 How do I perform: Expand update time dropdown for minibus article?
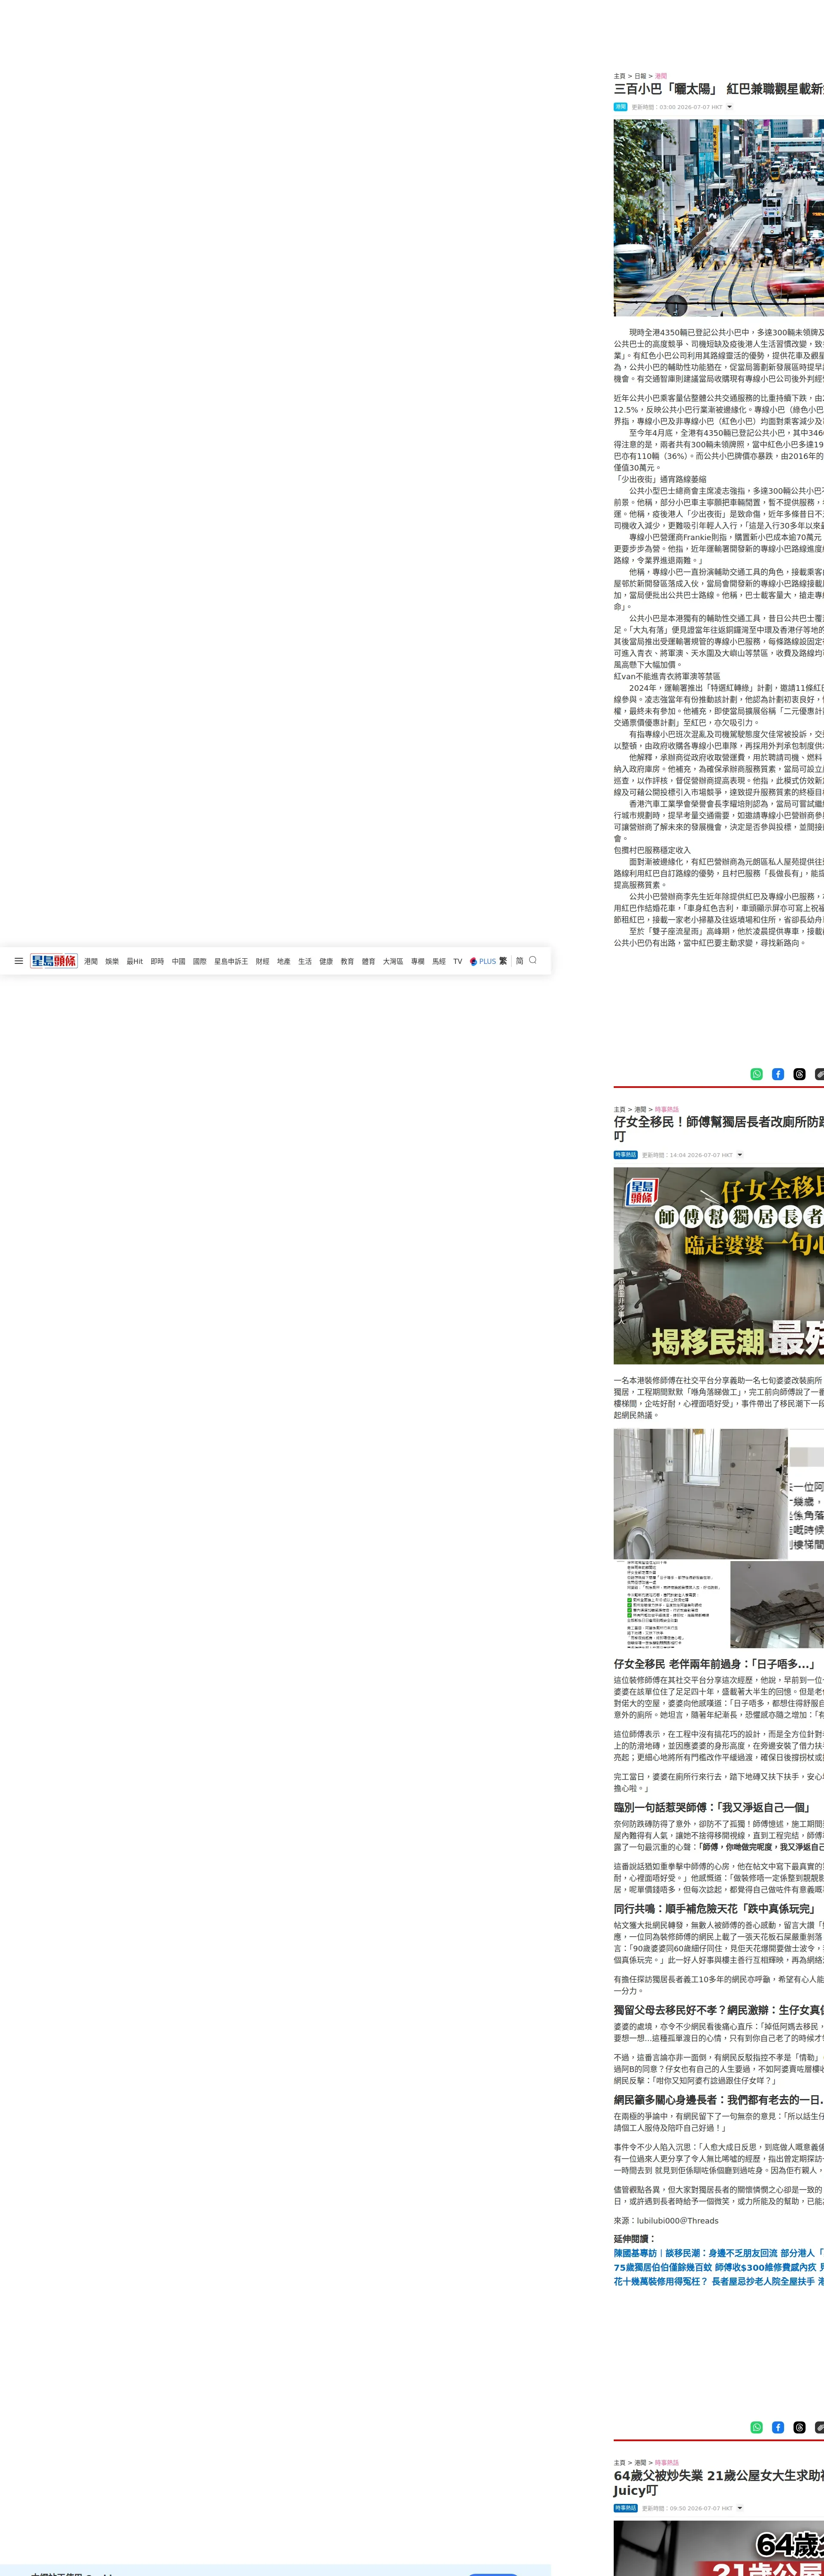(729, 106)
